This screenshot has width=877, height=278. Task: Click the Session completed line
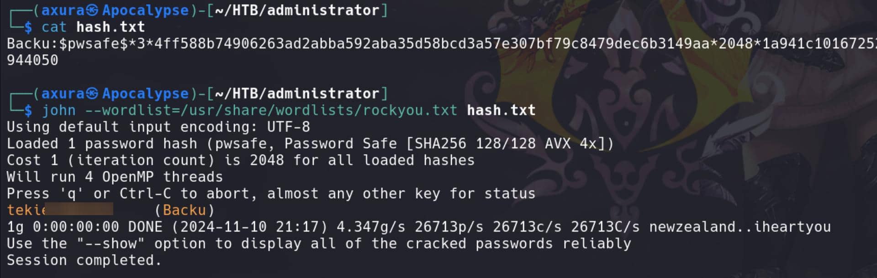84,260
